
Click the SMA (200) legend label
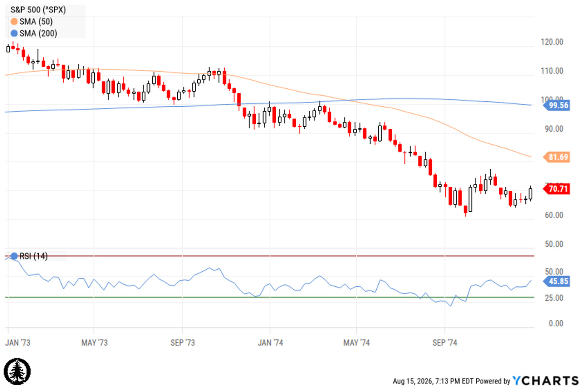(38, 33)
